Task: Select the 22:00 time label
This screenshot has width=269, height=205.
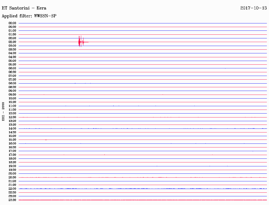Action: [12, 189]
